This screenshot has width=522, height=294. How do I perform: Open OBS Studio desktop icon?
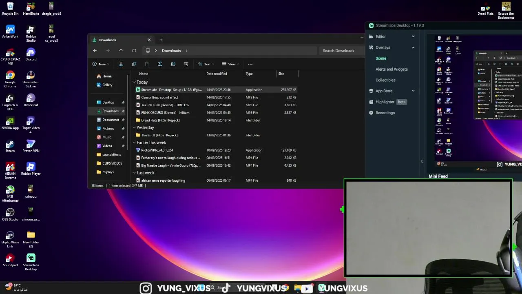(10, 215)
